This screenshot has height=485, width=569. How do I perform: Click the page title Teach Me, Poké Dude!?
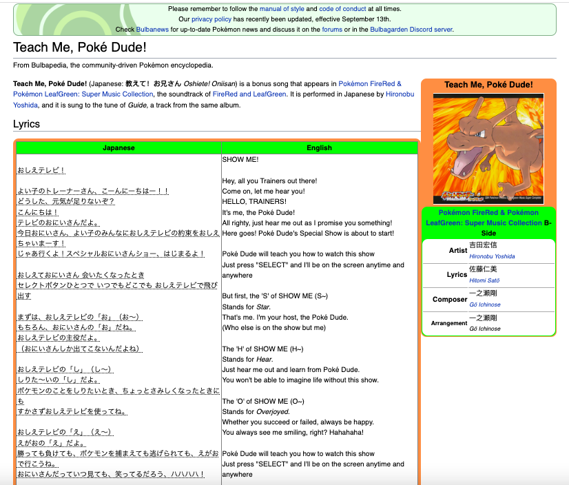click(x=79, y=48)
